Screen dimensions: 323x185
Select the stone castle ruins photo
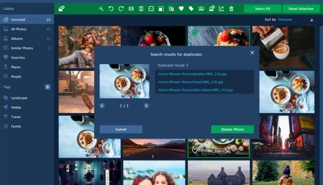point(219,173)
